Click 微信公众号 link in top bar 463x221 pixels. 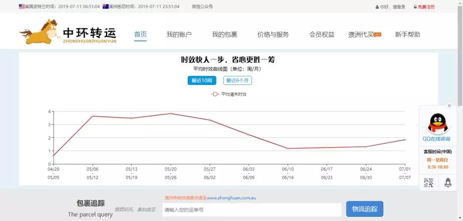[x=202, y=6]
